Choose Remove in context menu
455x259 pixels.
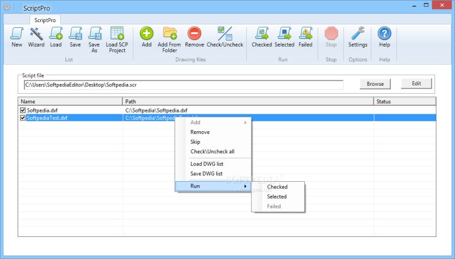(x=213, y=132)
